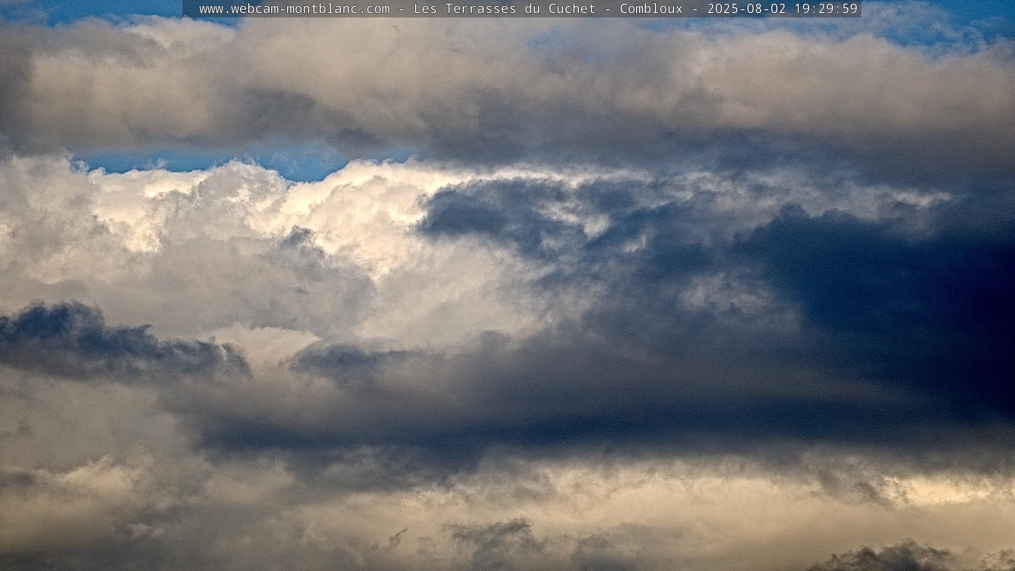The image size is (1015, 571).
Task: Click the www.webcam-montblanc.com caption text
Action: (295, 9)
